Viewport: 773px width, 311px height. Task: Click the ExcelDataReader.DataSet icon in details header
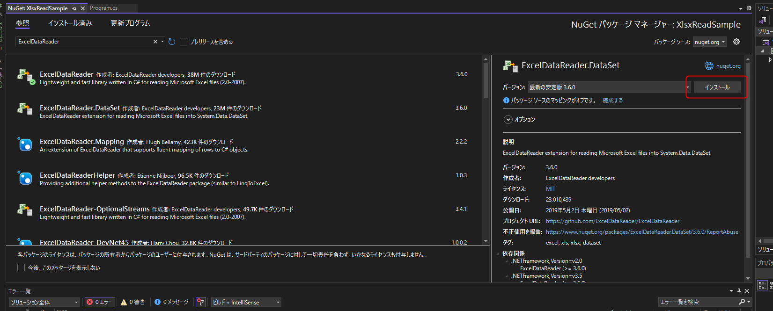click(510, 66)
